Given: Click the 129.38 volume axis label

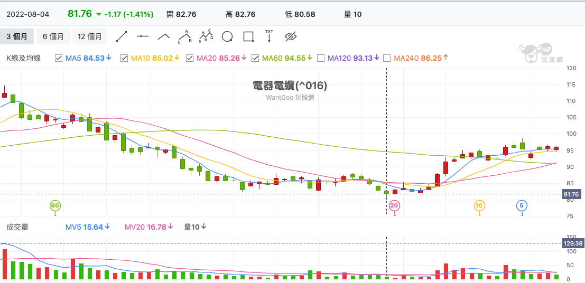Looking at the screenshot, I should click(572, 243).
